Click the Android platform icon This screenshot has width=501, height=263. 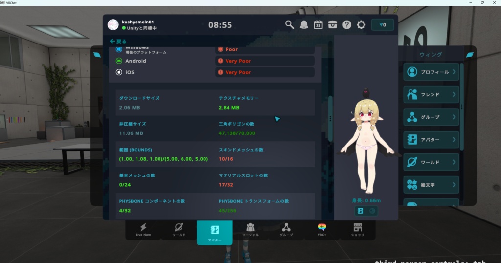119,61
